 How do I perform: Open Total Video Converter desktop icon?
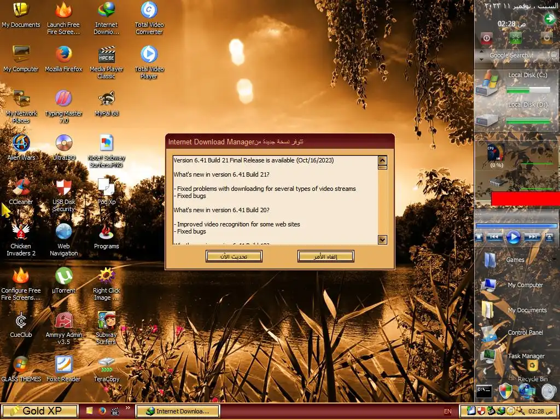149,19
